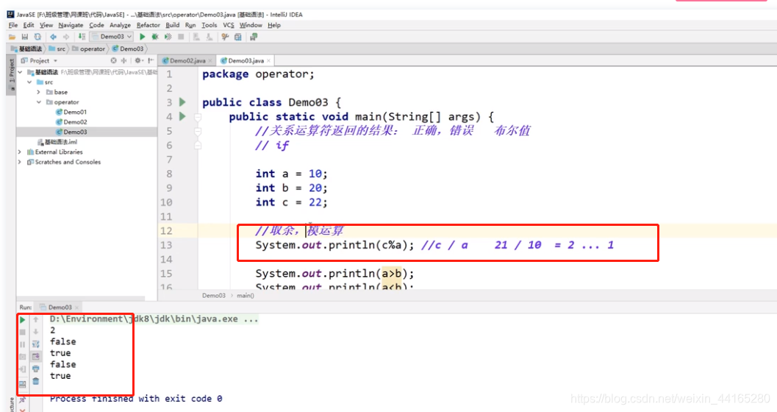
Task: Select Demo01 class in project tree
Action: (71, 112)
